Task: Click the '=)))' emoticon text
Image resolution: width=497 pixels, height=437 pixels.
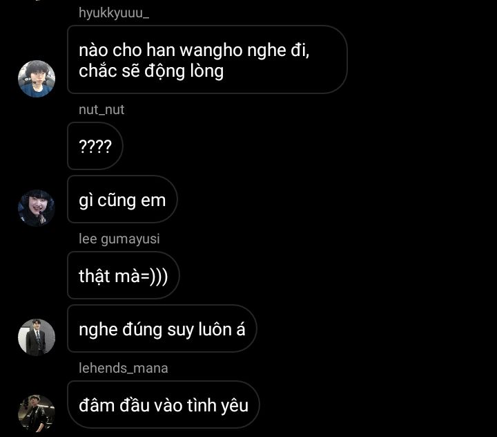Action: click(x=154, y=276)
